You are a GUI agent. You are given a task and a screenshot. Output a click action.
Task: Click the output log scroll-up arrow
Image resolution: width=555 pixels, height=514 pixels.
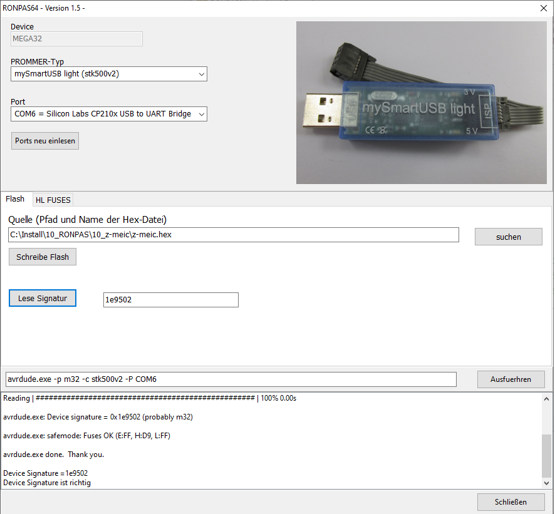(546, 399)
